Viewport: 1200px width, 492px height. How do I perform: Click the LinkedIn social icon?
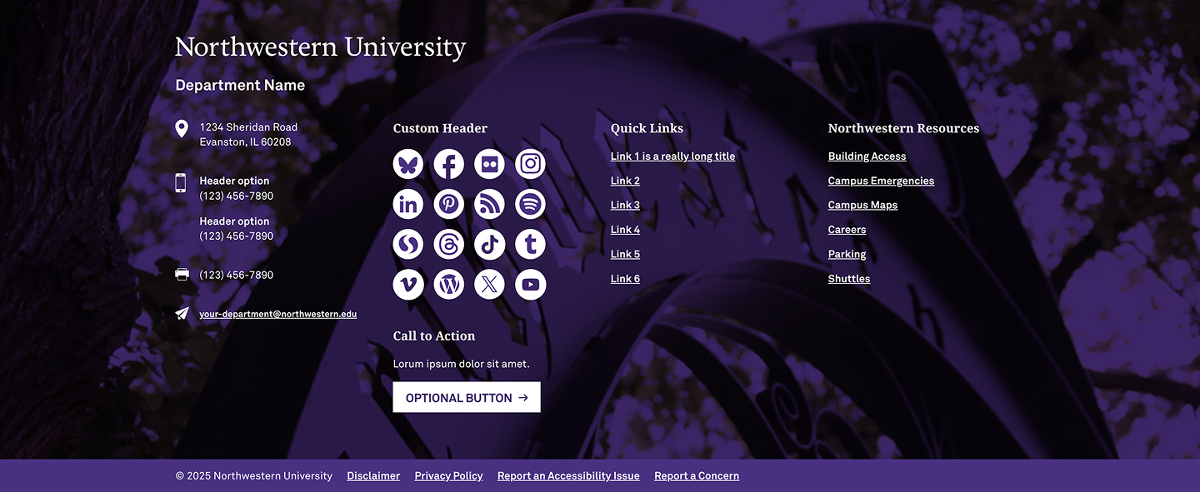point(408,204)
